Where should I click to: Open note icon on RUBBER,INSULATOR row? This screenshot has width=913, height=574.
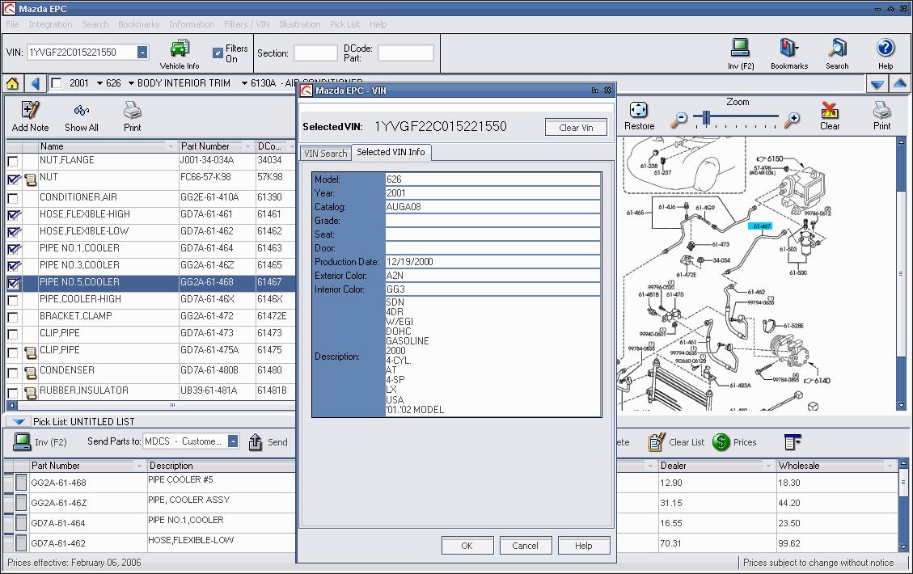[30, 394]
